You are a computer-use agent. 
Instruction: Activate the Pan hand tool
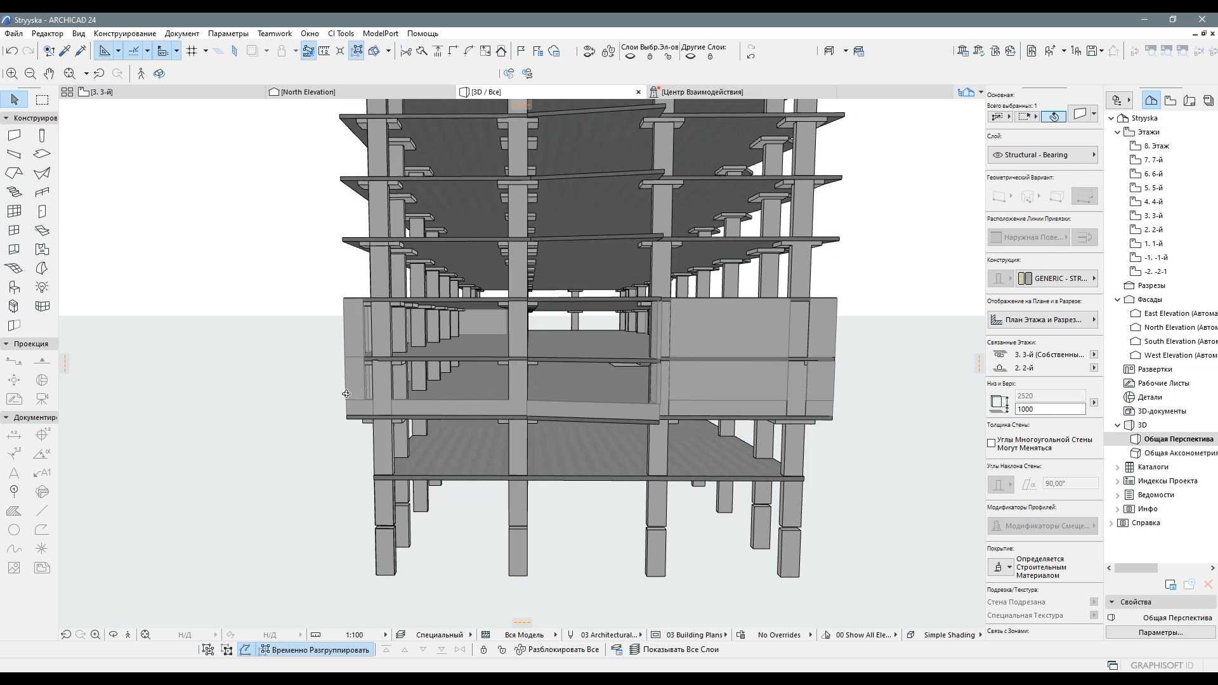(49, 74)
